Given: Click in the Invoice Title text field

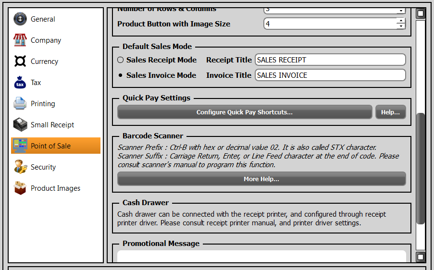Looking at the screenshot, I should pos(330,75).
